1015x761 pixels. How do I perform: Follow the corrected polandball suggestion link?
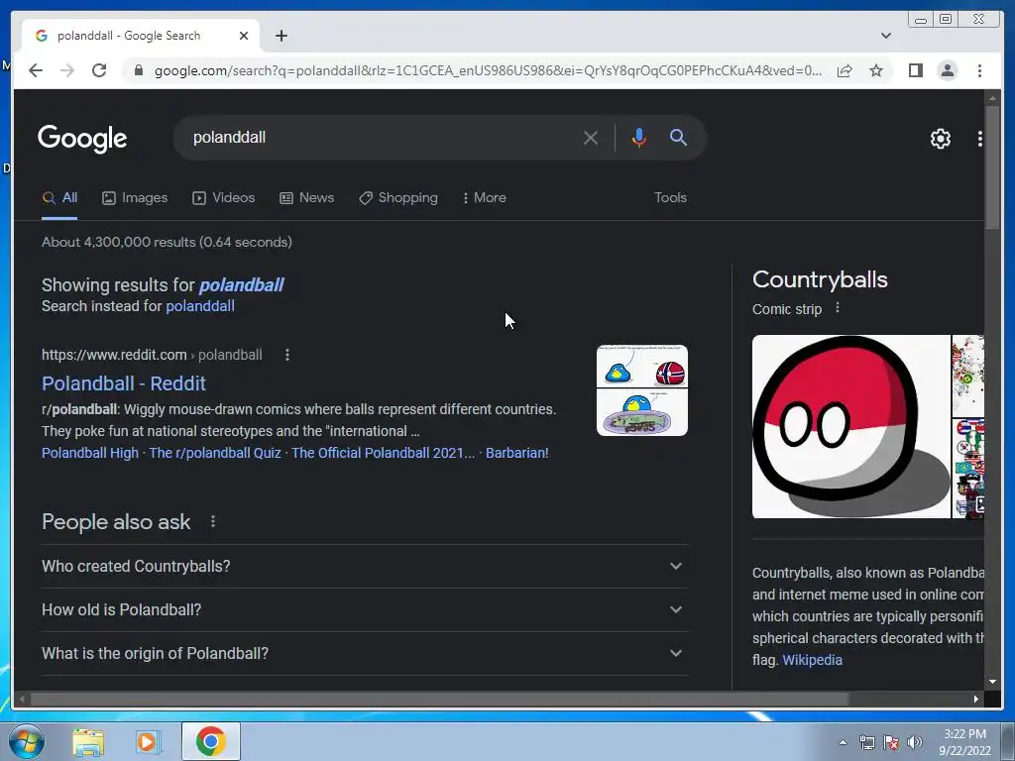click(x=242, y=285)
